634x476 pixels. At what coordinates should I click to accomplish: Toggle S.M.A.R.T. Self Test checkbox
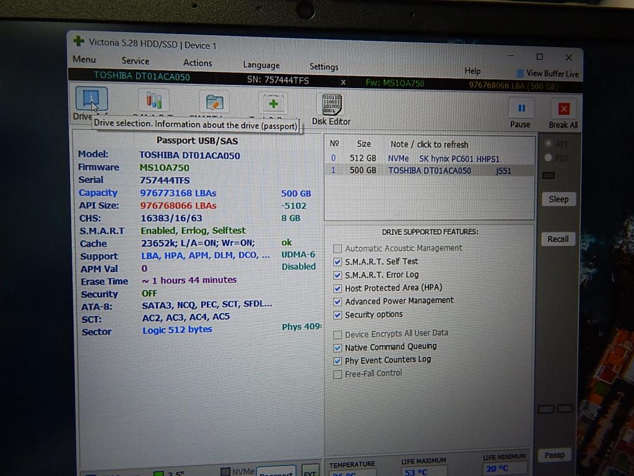coord(337,262)
